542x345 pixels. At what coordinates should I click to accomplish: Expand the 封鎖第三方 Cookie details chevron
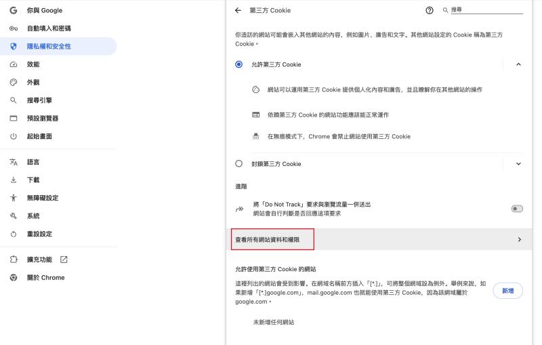coord(518,164)
